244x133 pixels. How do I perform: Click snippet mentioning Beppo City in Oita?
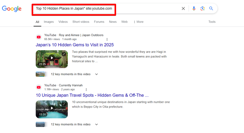pos(121,104)
